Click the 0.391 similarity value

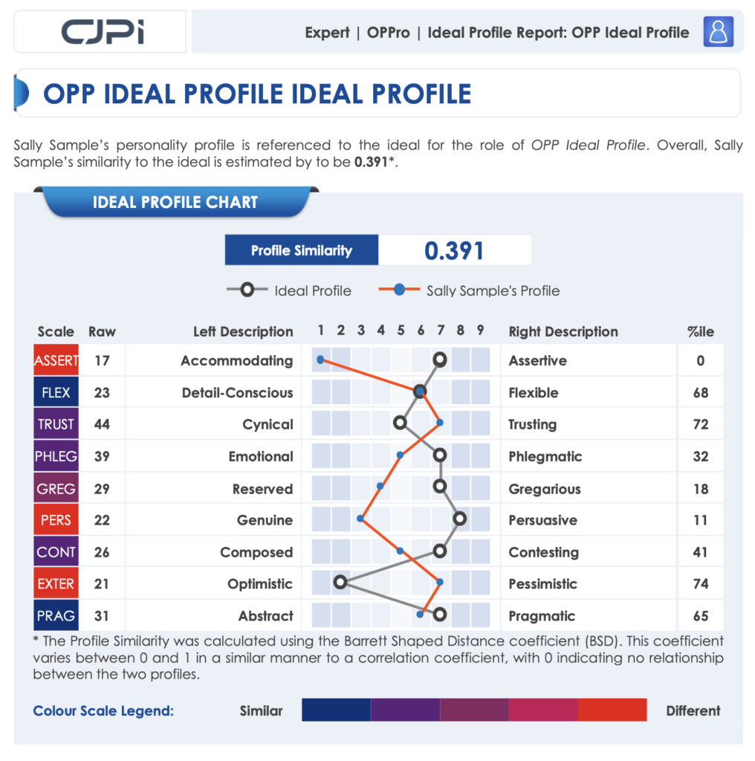[x=454, y=250]
